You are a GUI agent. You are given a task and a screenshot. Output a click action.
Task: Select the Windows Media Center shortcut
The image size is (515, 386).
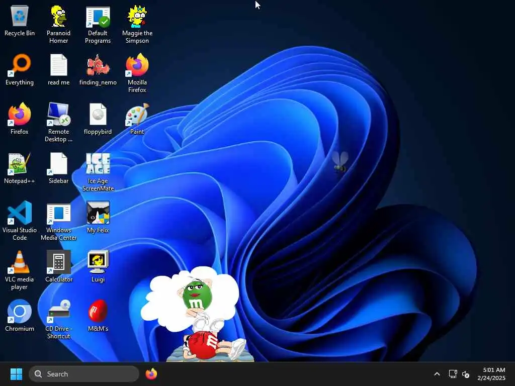(x=58, y=221)
